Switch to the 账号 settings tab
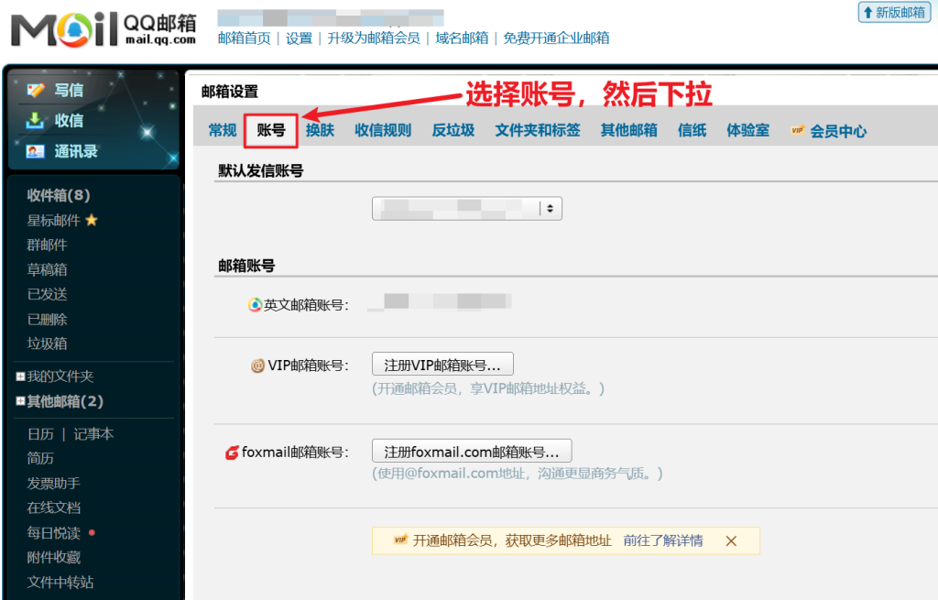The width and height of the screenshot is (938, 600). (x=271, y=131)
